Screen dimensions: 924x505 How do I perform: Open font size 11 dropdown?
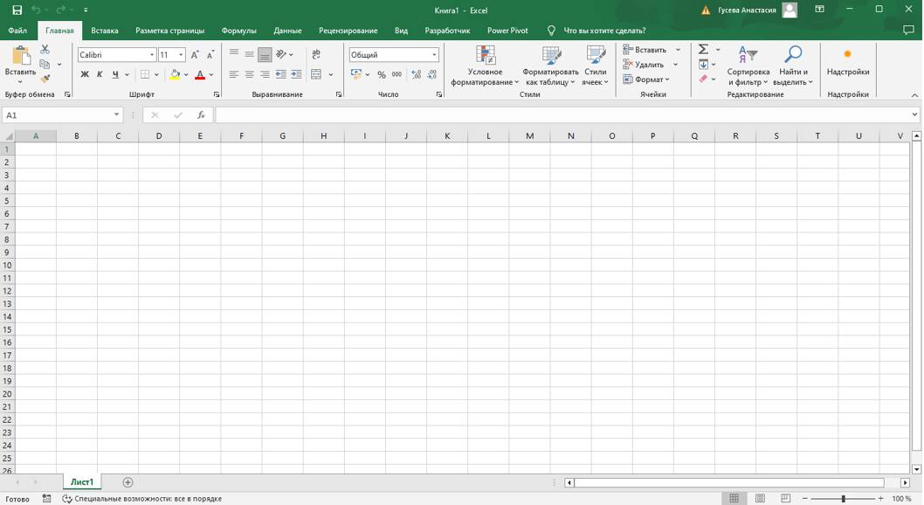(180, 55)
